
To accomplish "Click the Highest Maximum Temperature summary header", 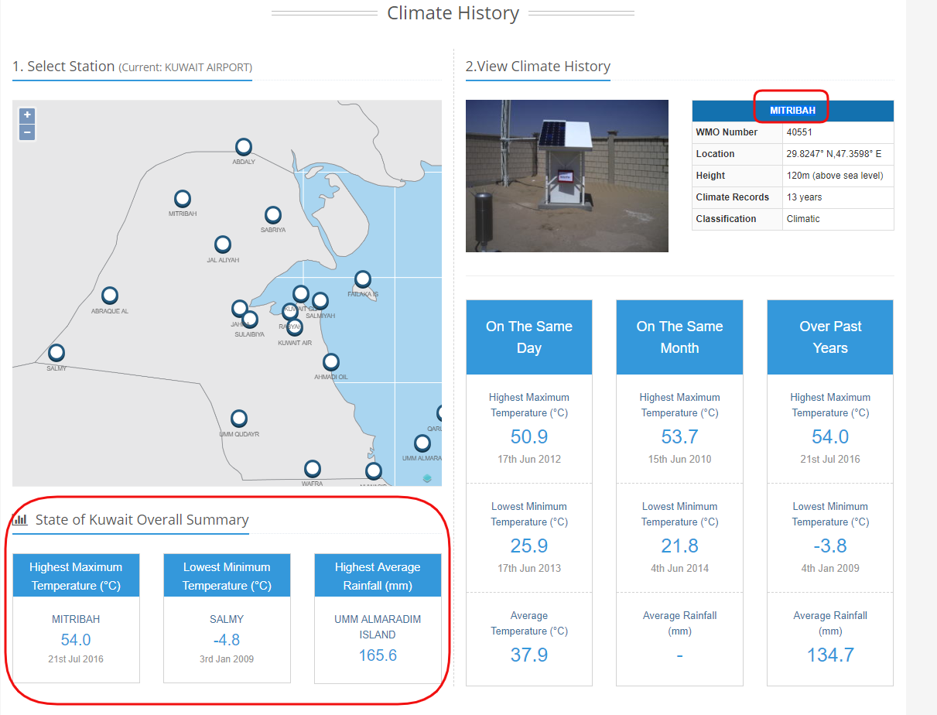I will [x=76, y=576].
